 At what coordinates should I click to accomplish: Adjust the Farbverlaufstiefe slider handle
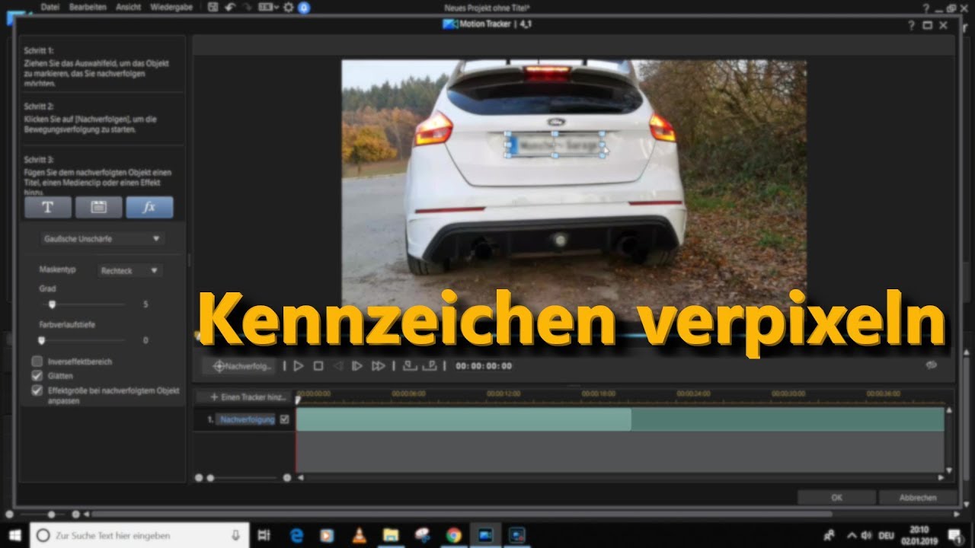[41, 340]
